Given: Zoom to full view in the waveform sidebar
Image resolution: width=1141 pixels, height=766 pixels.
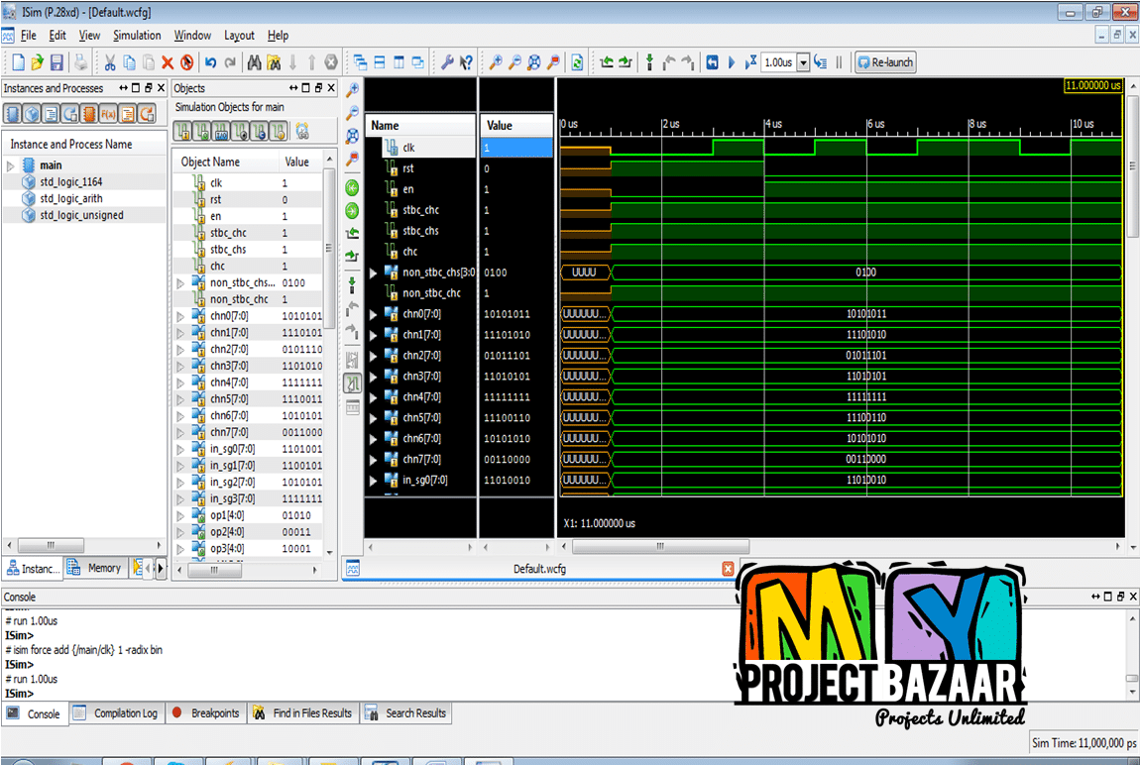Looking at the screenshot, I should click(352, 136).
